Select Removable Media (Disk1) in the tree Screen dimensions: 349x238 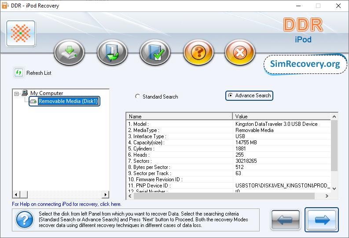click(x=68, y=102)
